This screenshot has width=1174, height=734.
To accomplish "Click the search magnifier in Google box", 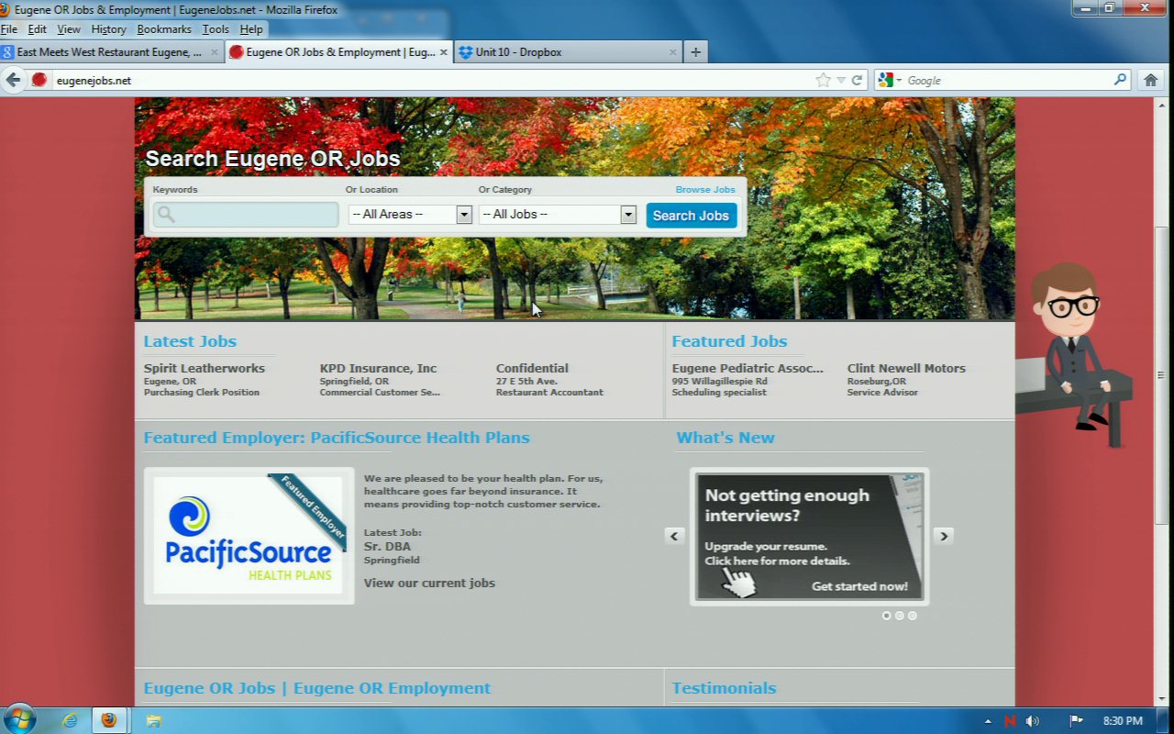I will point(1120,80).
